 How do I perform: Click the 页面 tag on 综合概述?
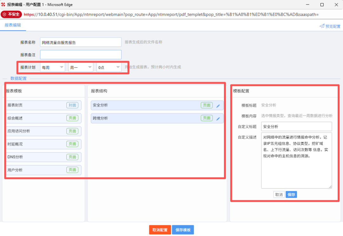click(72, 118)
